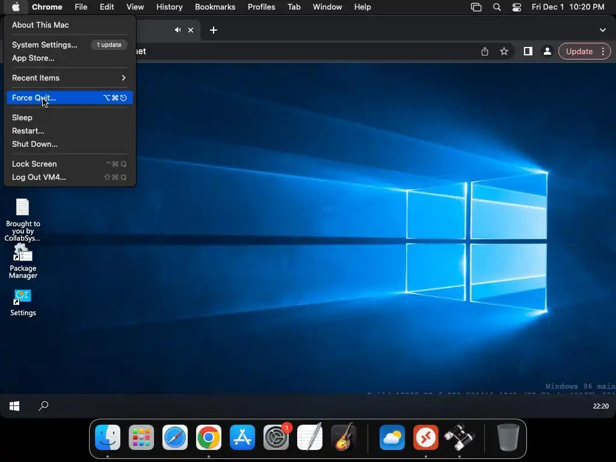Click the Chrome icon in the Dock
The height and width of the screenshot is (462, 616).
point(209,437)
